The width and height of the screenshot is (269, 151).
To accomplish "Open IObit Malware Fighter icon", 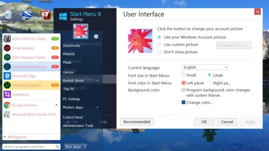I will (7, 57).
